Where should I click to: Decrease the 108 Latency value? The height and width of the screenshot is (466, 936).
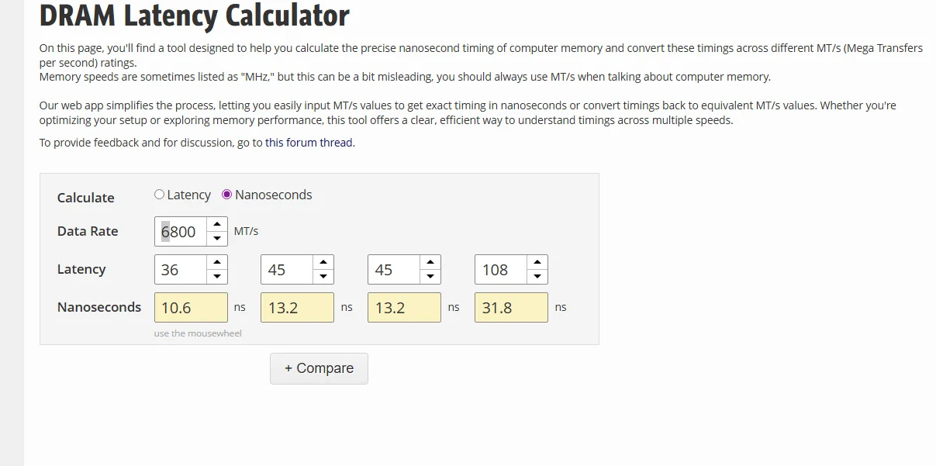point(538,276)
